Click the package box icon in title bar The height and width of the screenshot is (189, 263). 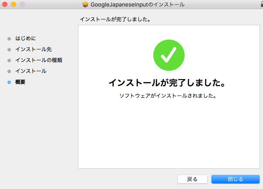click(85, 4)
